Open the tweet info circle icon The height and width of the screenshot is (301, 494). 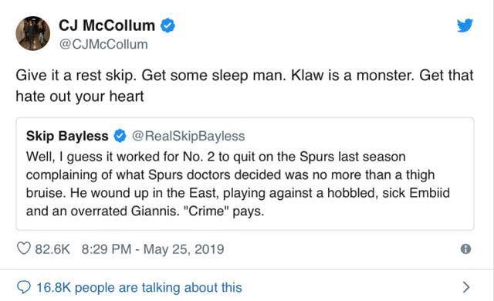click(465, 249)
